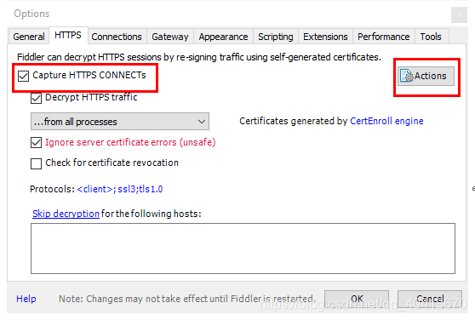The width and height of the screenshot is (475, 320).
Task: Open the Appearance tab
Action: click(x=223, y=37)
